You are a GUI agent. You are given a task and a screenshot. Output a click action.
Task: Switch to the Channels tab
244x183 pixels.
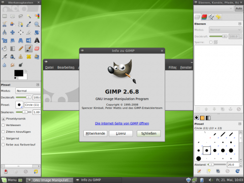point(204,17)
